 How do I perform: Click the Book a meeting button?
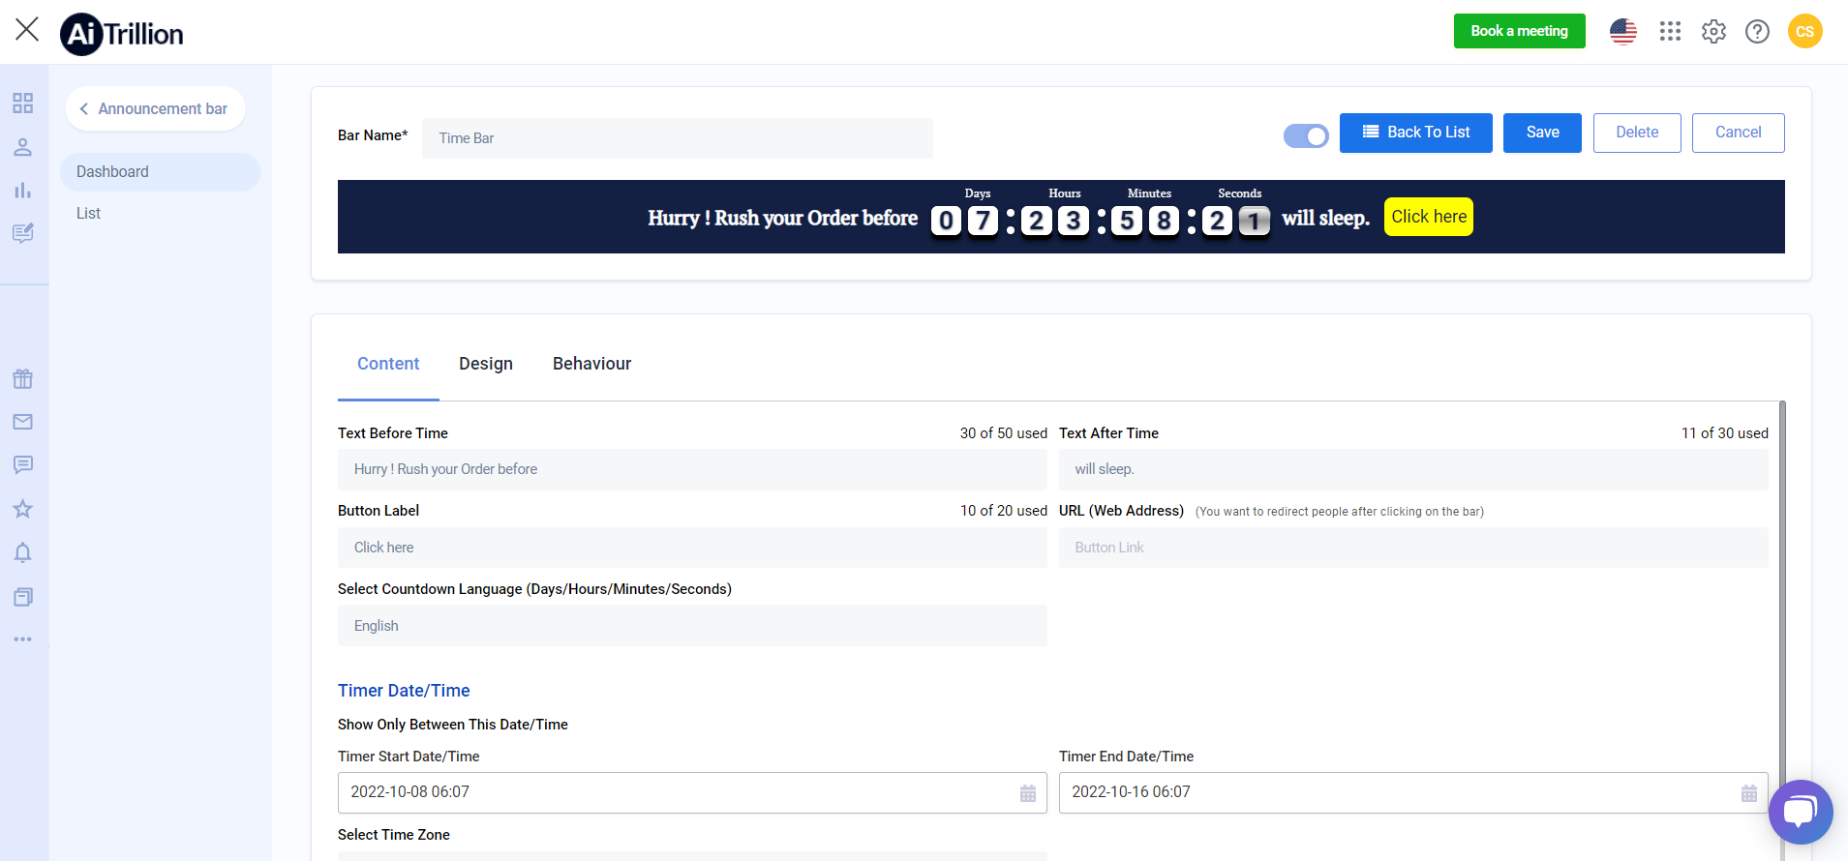pos(1519,31)
